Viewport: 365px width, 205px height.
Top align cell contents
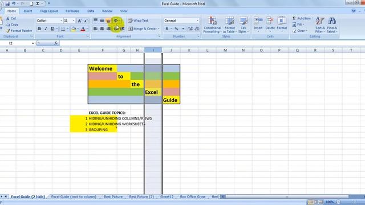pyautogui.click(x=95, y=20)
